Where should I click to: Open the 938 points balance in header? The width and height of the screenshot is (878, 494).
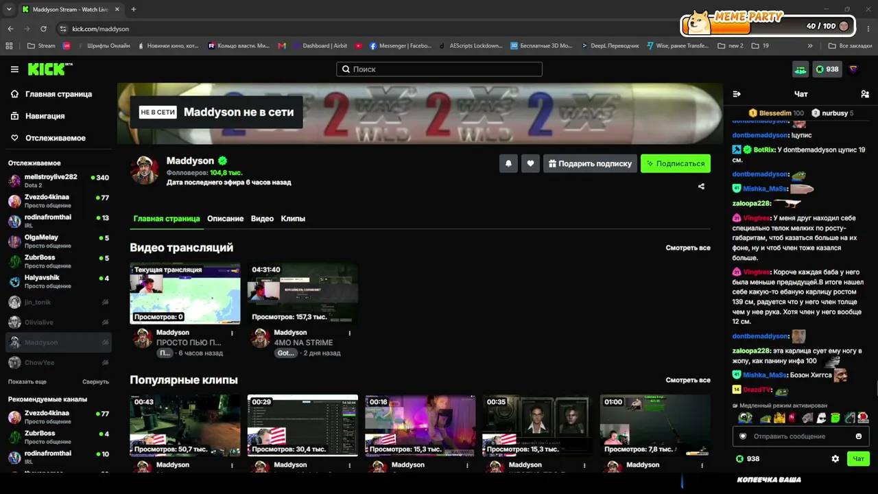(827, 69)
